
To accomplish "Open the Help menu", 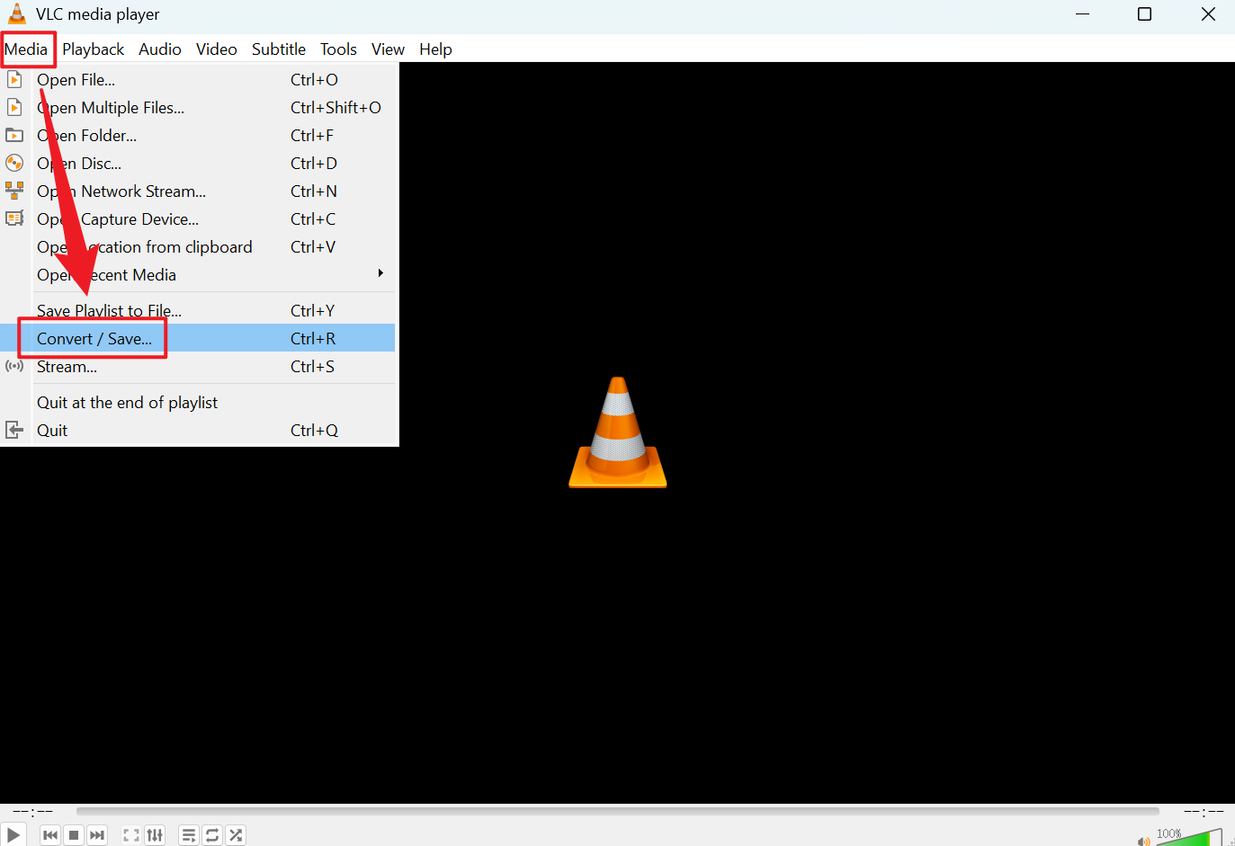I will [x=435, y=49].
